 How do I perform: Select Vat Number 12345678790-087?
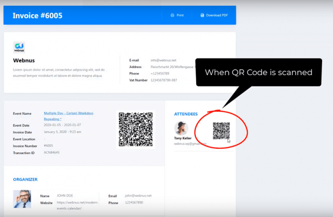164,80
